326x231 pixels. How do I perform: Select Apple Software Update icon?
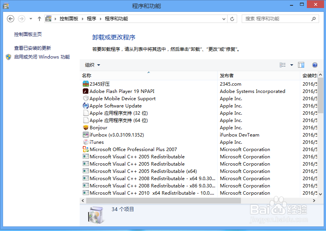point(86,106)
